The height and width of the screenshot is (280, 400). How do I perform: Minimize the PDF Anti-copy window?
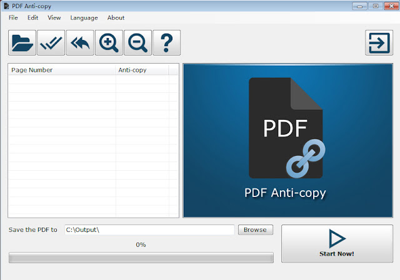coord(360,6)
